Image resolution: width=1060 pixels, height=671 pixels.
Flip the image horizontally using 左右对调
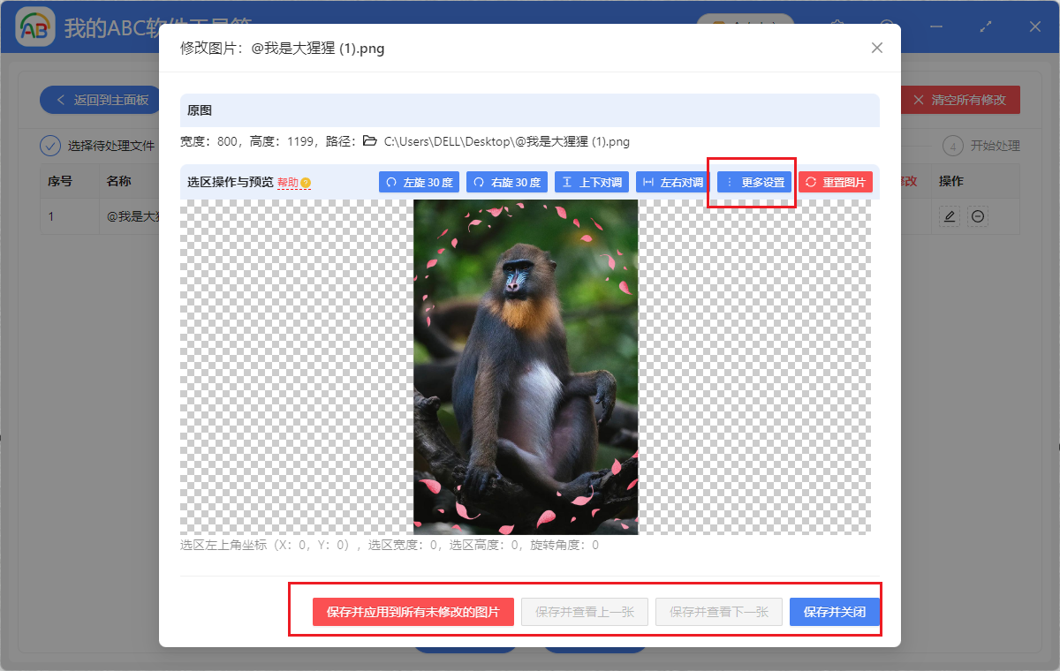pyautogui.click(x=670, y=181)
